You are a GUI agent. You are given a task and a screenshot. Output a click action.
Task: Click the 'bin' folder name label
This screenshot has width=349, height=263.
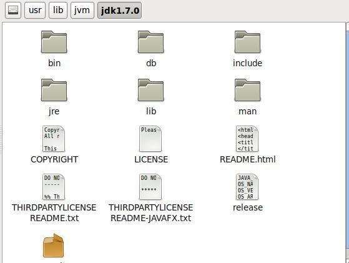tap(54, 63)
